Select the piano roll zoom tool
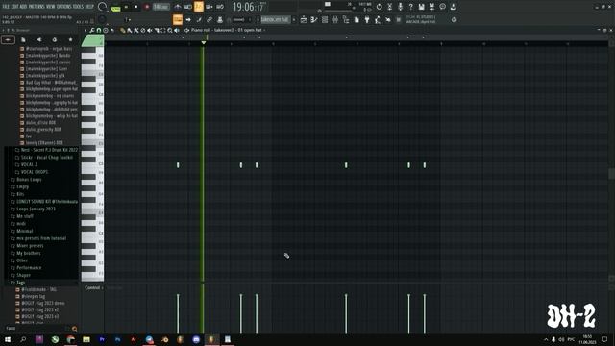The height and width of the screenshot is (346, 615). coord(170,30)
